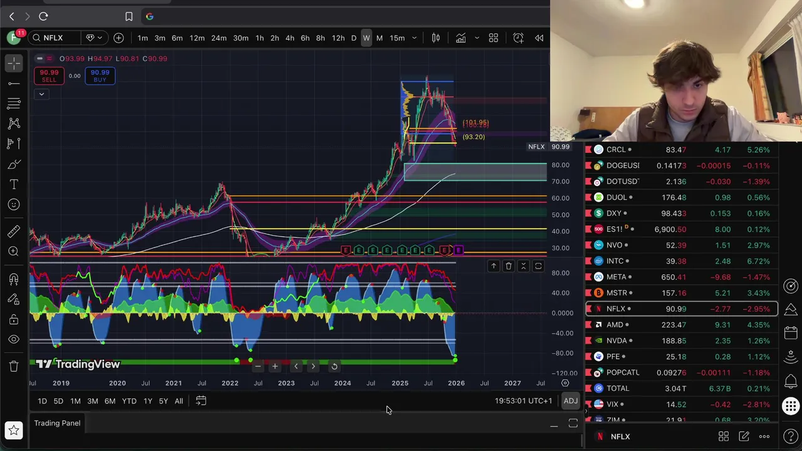The width and height of the screenshot is (802, 451).
Task: Select the M monthly interval
Action: click(379, 38)
